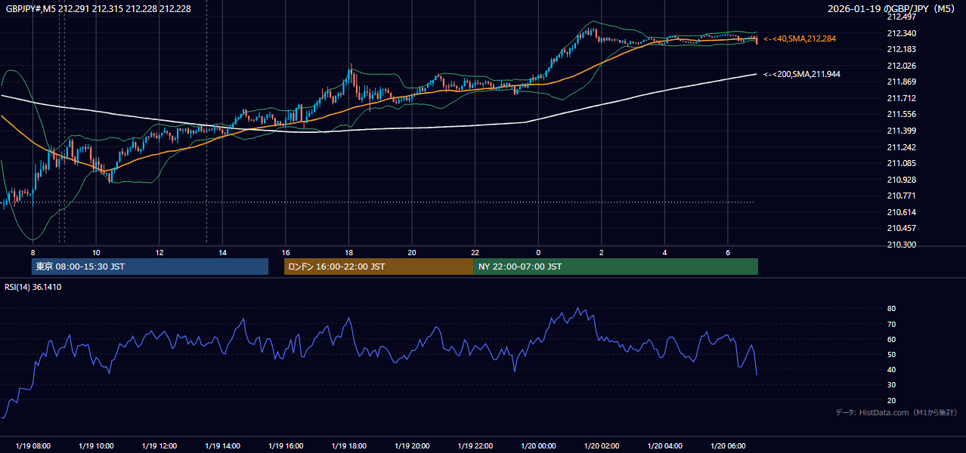The image size is (966, 453).
Task: Click the price axis value 210.457
Action: [x=901, y=228]
